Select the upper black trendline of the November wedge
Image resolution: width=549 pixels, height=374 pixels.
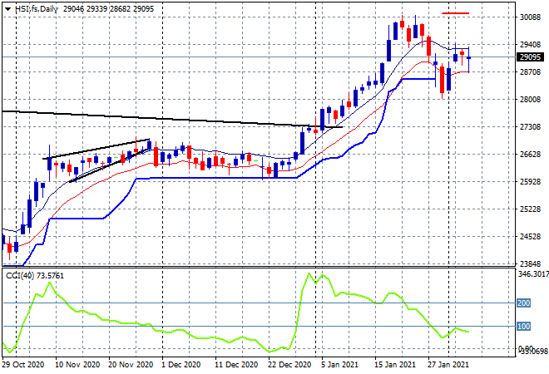96,150
